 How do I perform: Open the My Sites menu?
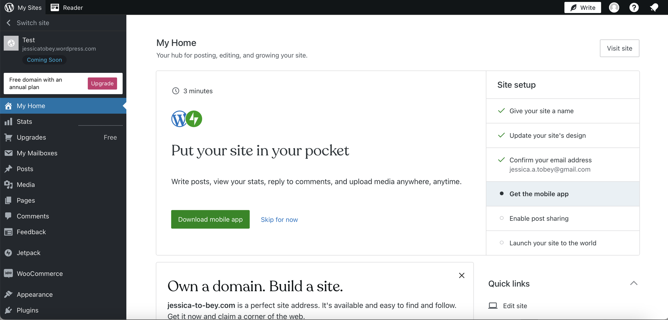coord(23,7)
